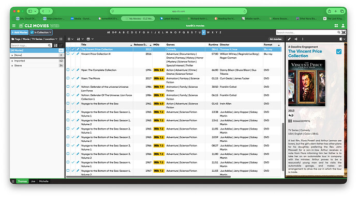The image size is (357, 197).
Task: Select All Movies in folder list
Action: point(37,51)
